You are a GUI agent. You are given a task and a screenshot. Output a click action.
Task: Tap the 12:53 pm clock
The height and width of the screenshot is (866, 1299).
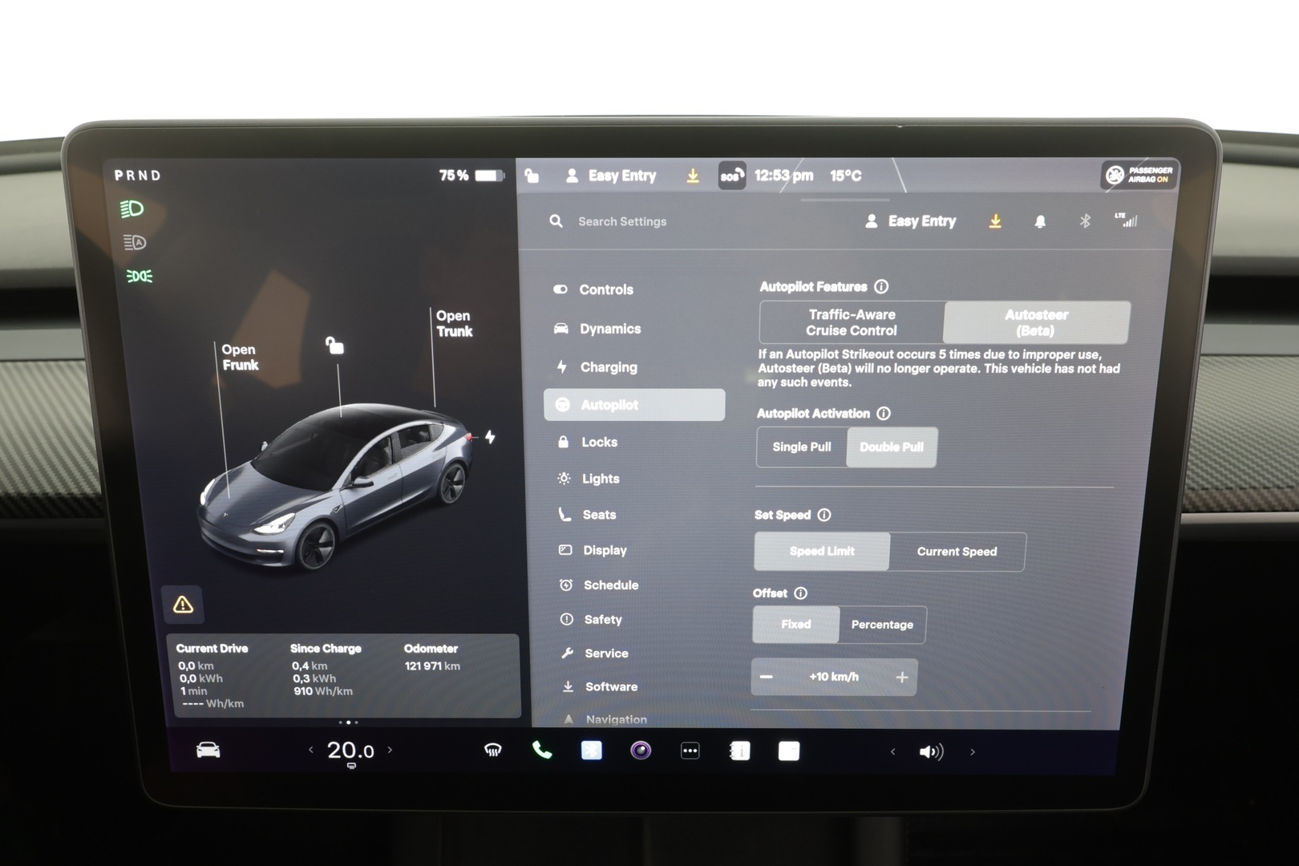pos(783,176)
